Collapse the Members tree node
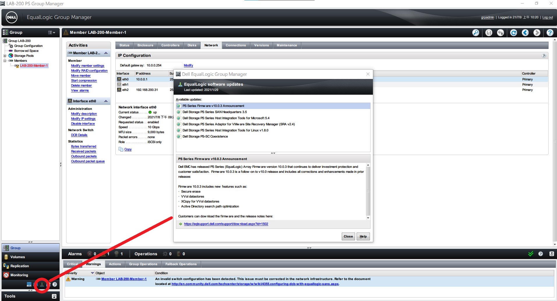 click(5, 61)
